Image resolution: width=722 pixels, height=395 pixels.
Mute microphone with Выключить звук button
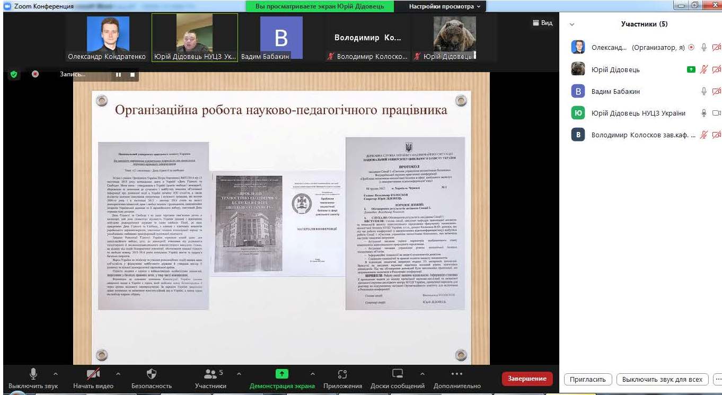point(33,379)
